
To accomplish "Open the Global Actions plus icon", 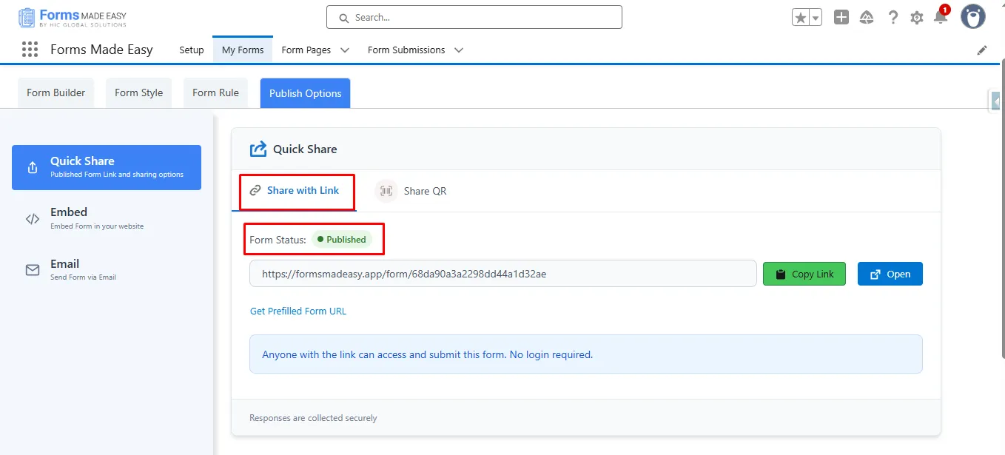I will [x=841, y=18].
